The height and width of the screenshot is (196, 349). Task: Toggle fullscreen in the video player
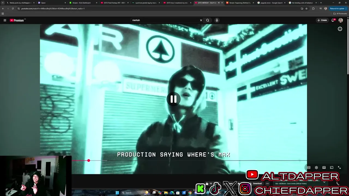click(x=339, y=168)
